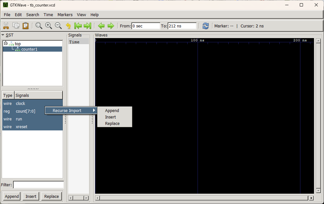Click the waveform horizontal scrollbar
This screenshot has height=204, width=324.
(x=204, y=198)
